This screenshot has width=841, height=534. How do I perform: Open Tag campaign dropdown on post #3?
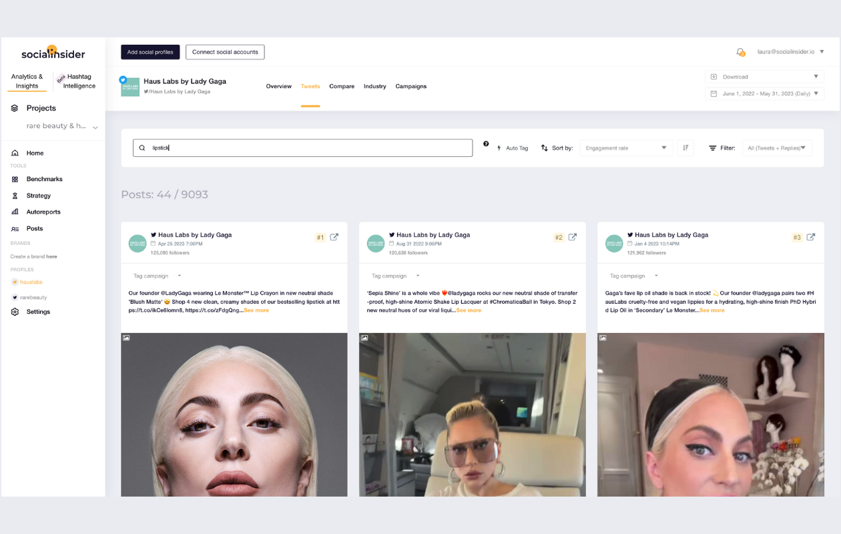633,276
